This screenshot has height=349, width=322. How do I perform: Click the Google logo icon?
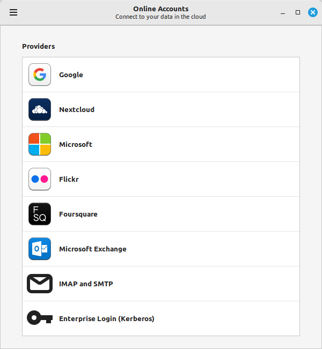click(40, 75)
